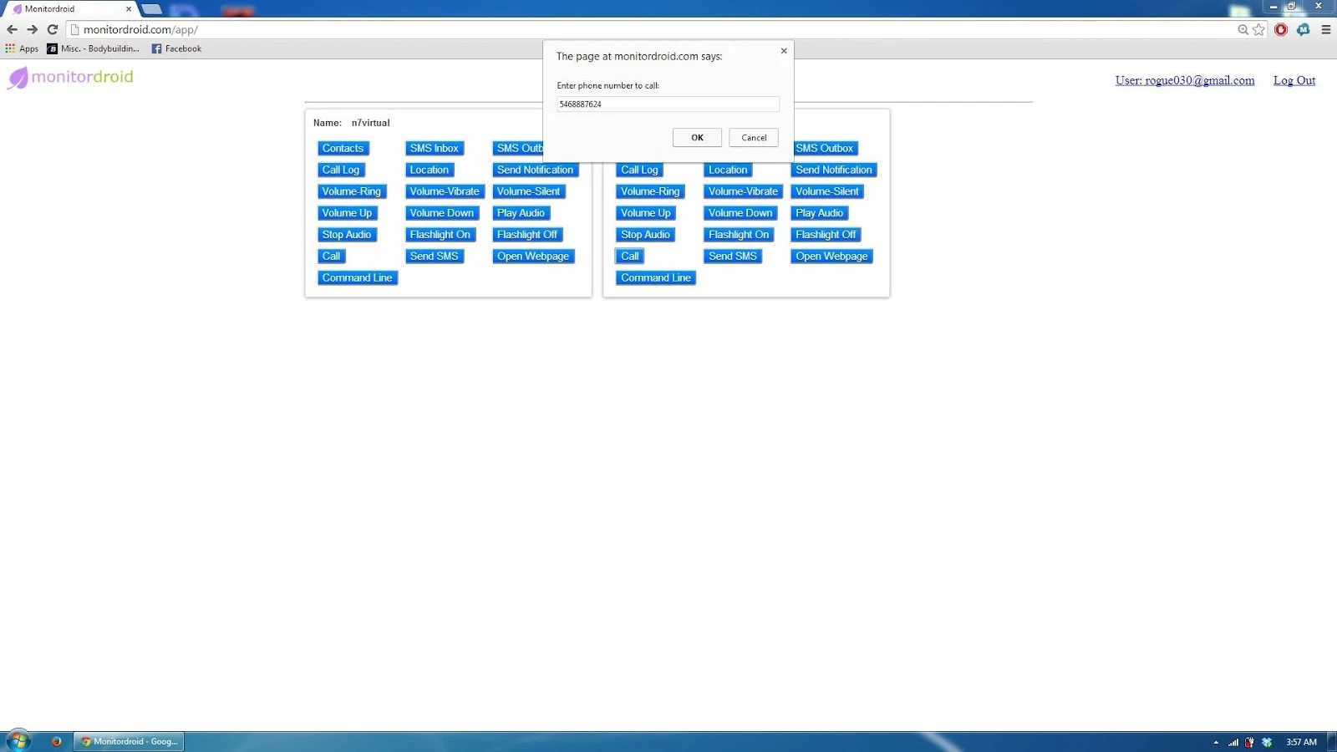The height and width of the screenshot is (752, 1337).
Task: Click the zoom magnifier icon in address bar
Action: pos(1243,30)
